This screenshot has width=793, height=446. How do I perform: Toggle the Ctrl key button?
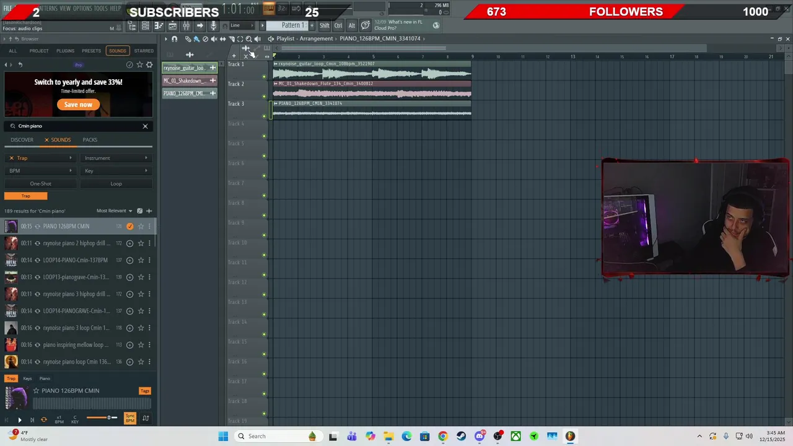point(338,25)
